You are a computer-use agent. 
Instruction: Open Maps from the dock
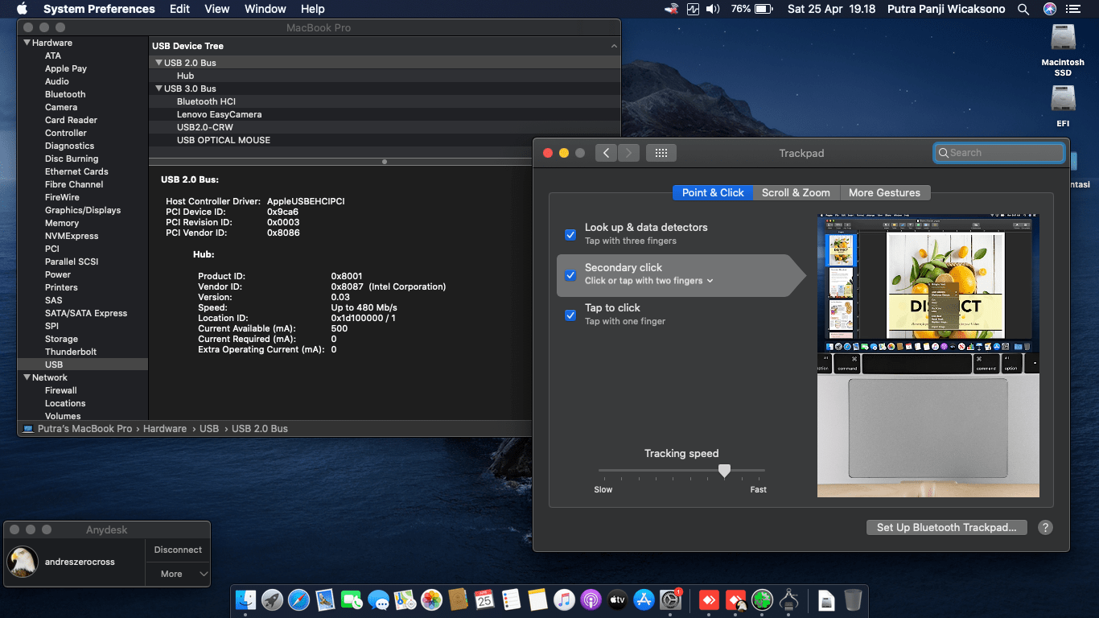coord(405,599)
